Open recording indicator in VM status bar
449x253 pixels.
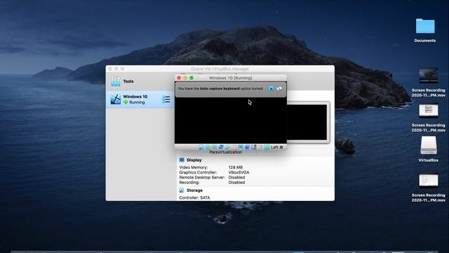pos(247,147)
